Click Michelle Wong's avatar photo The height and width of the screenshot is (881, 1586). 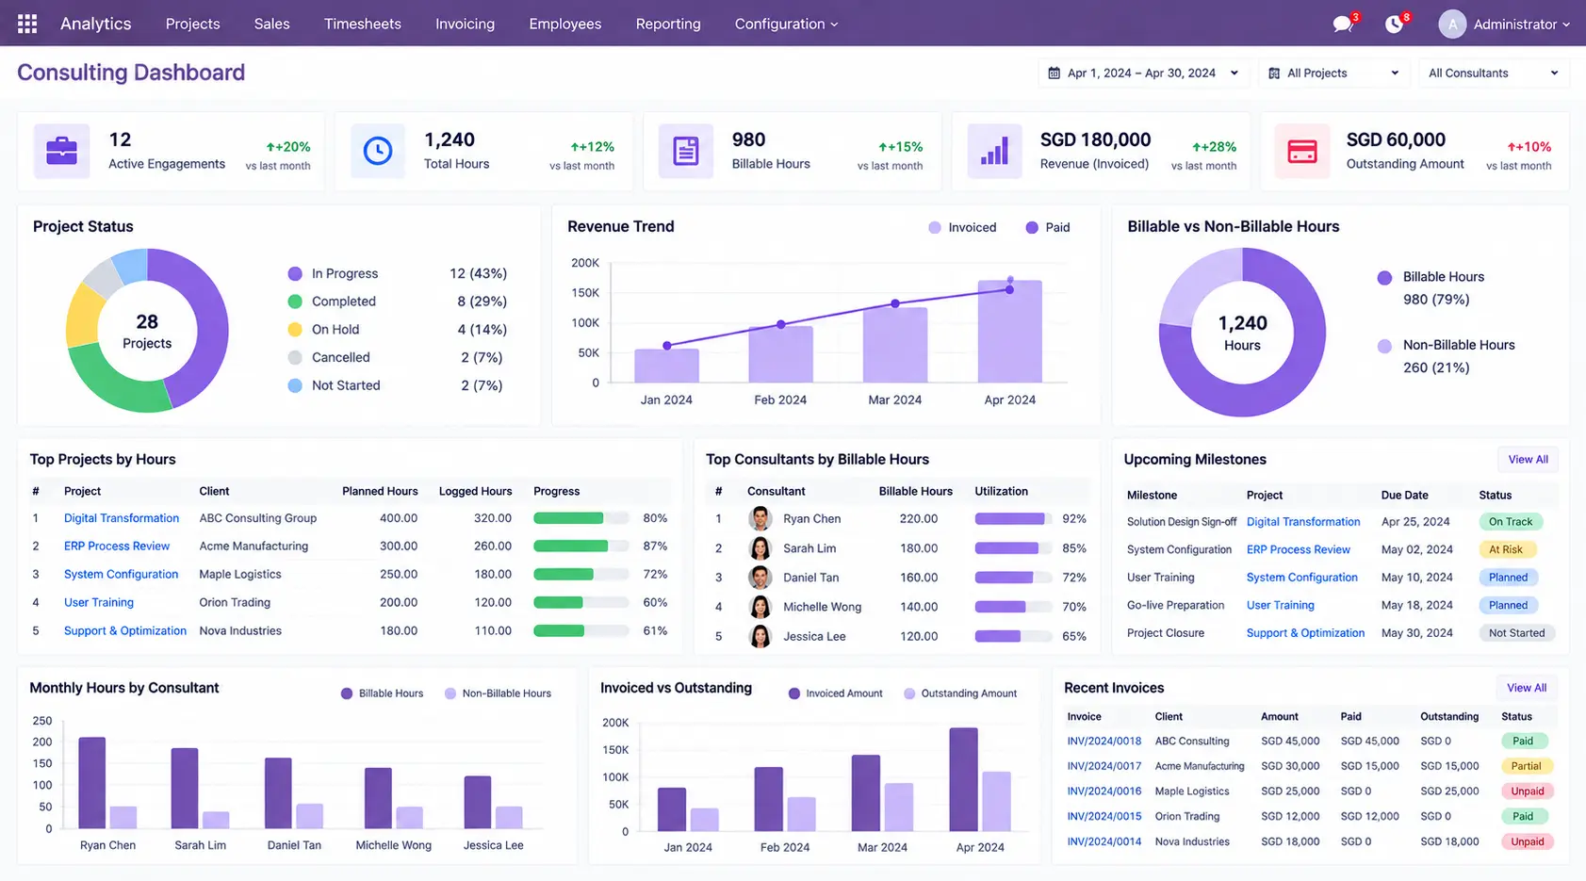tap(760, 607)
